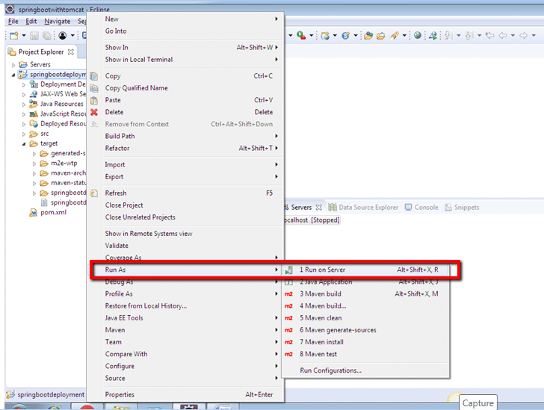This screenshot has height=410, width=544.
Task: Select localhost stopped server entry
Action: (x=310, y=220)
